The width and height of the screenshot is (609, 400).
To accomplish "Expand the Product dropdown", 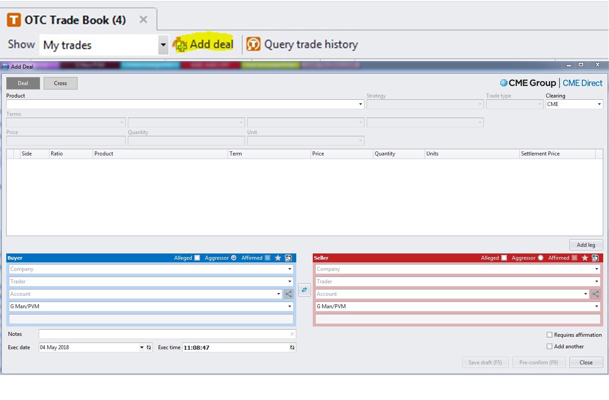I will pos(360,104).
